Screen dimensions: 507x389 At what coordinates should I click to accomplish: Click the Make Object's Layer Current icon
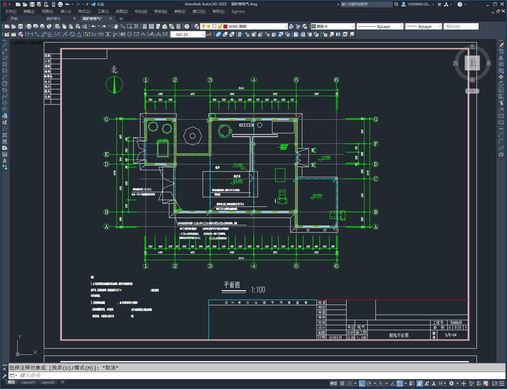click(x=291, y=26)
